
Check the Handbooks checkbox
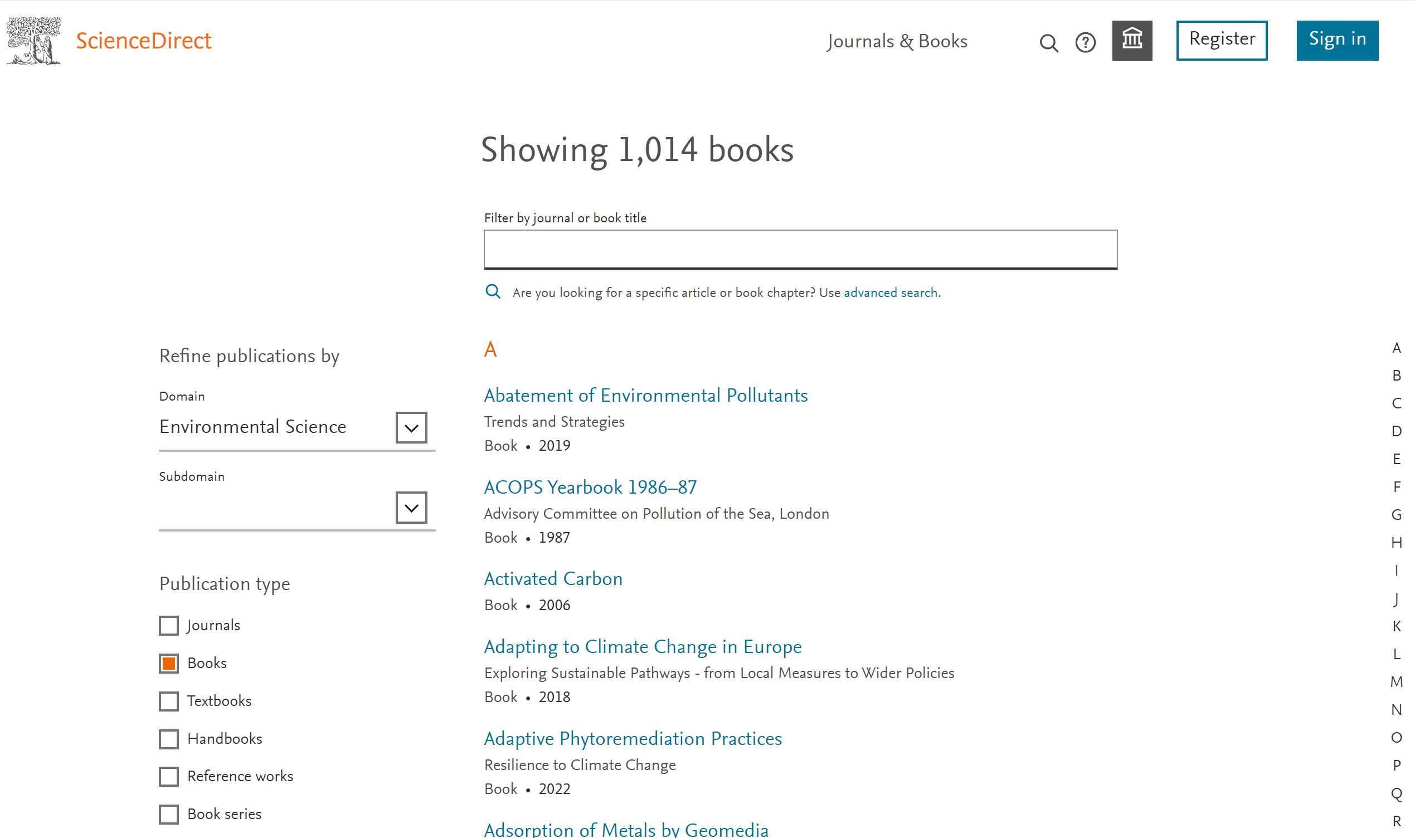point(169,739)
